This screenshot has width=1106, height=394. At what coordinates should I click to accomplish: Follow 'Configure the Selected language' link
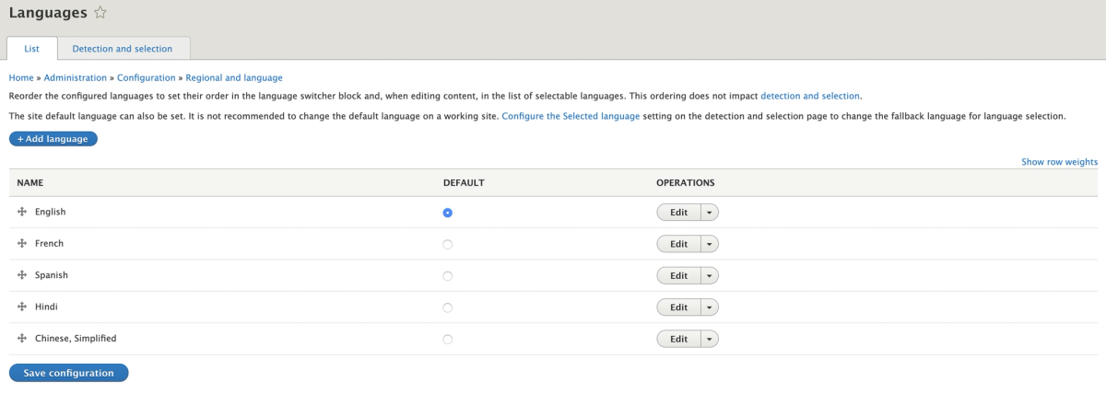(x=571, y=117)
